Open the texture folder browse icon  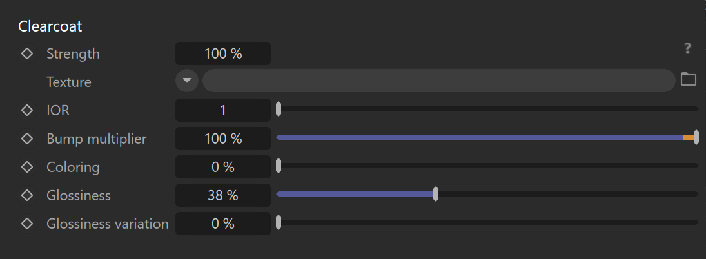pos(688,79)
